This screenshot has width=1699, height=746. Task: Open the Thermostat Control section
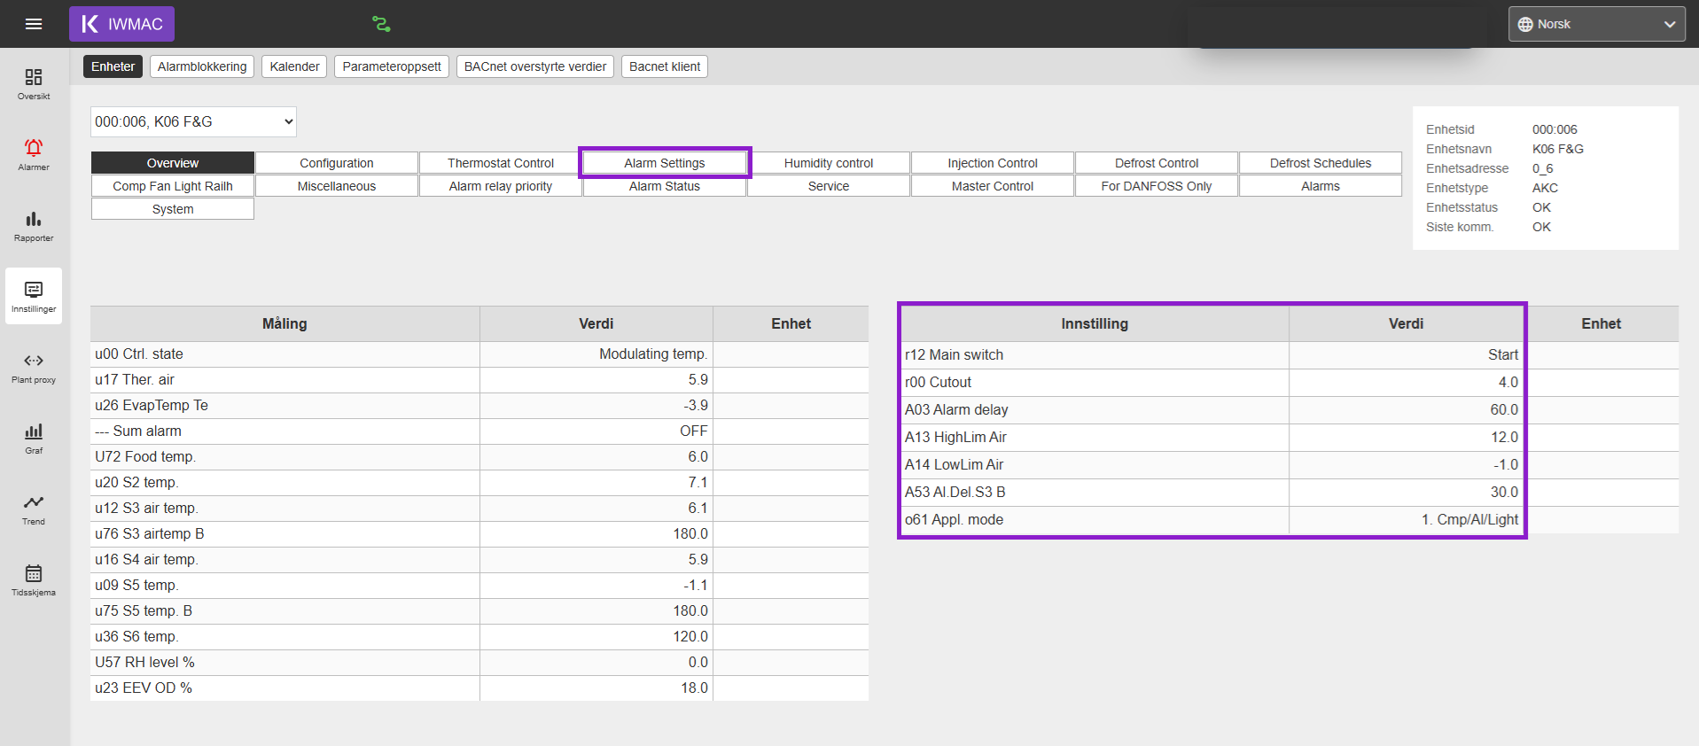coord(501,163)
